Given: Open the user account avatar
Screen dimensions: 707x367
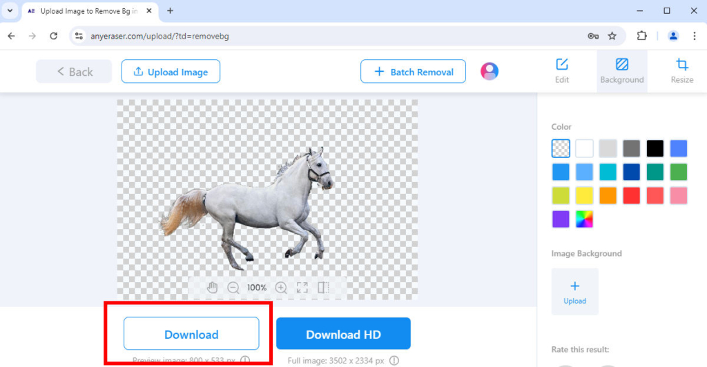Looking at the screenshot, I should [490, 71].
